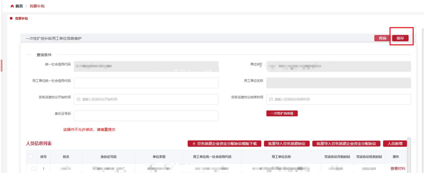The width and height of the screenshot is (424, 173).
Task: Focus the 用工单位统一社会信用代码 input box
Action: pos(146,83)
